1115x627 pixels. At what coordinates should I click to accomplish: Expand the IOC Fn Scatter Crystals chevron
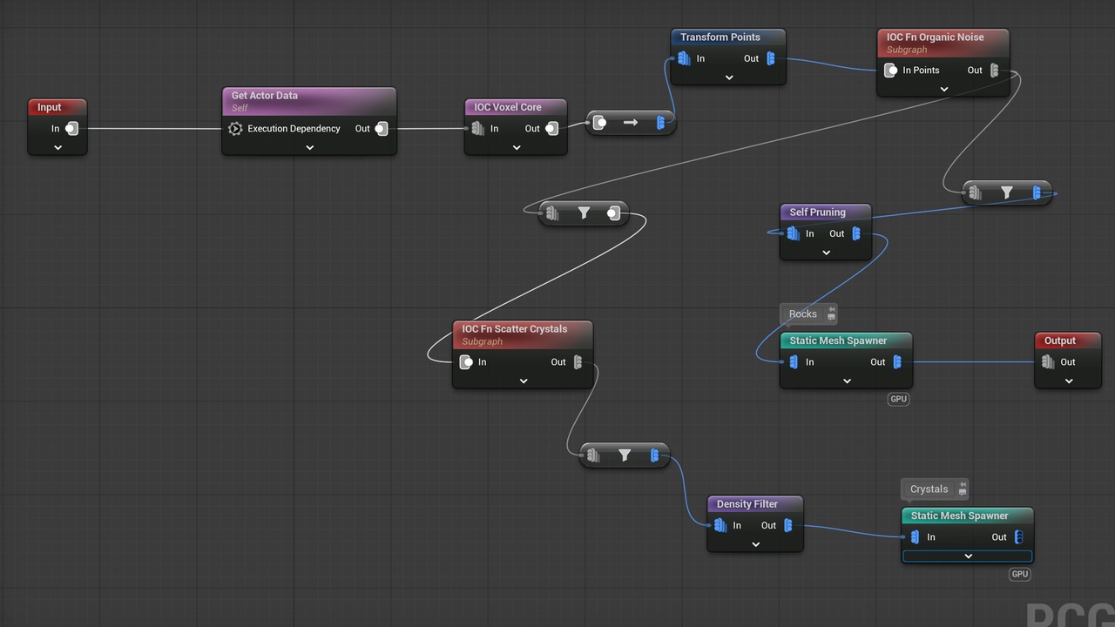524,381
